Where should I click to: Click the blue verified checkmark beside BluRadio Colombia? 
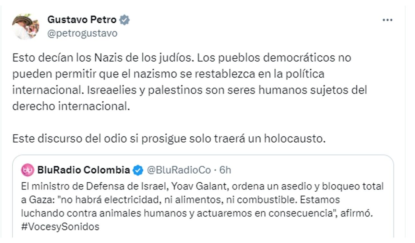137,168
